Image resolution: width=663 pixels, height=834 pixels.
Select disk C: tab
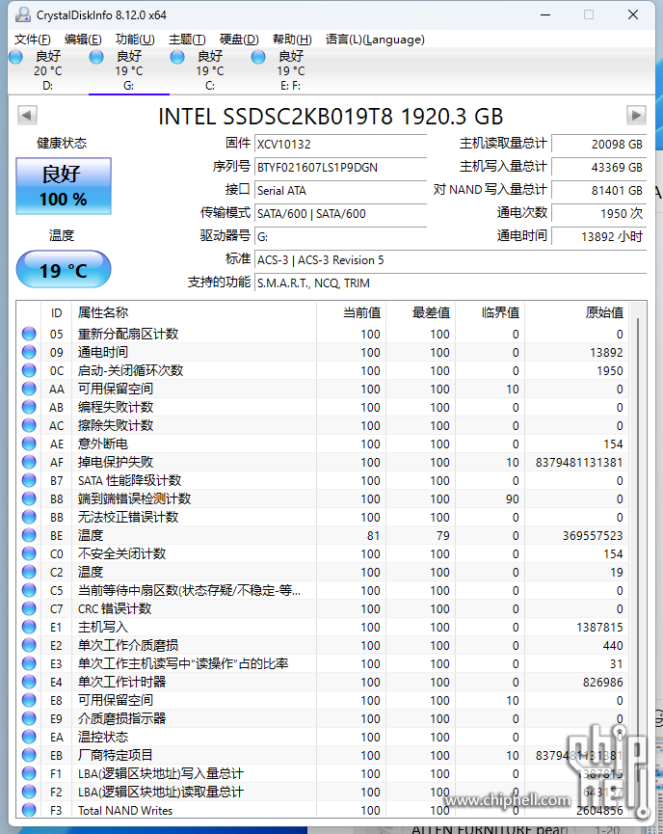coord(209,70)
